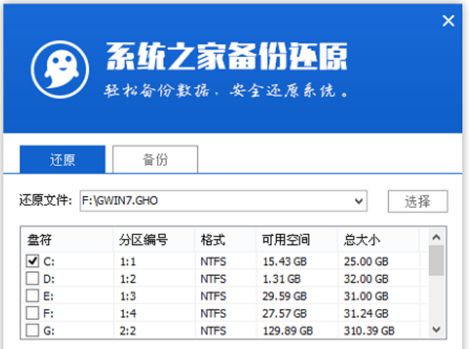Click the 选择 button
Viewport: 469px width, 349px height.
click(x=418, y=201)
